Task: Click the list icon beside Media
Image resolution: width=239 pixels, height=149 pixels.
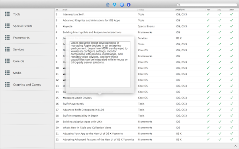Action: (7, 73)
